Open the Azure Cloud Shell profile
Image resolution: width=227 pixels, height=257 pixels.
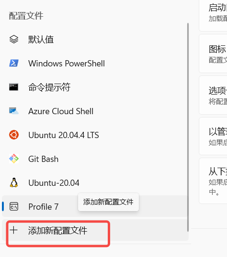click(95, 111)
